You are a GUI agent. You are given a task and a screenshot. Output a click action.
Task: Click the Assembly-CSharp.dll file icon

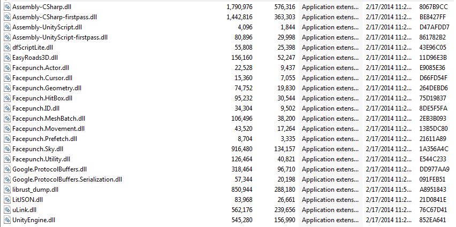[x=7, y=7]
